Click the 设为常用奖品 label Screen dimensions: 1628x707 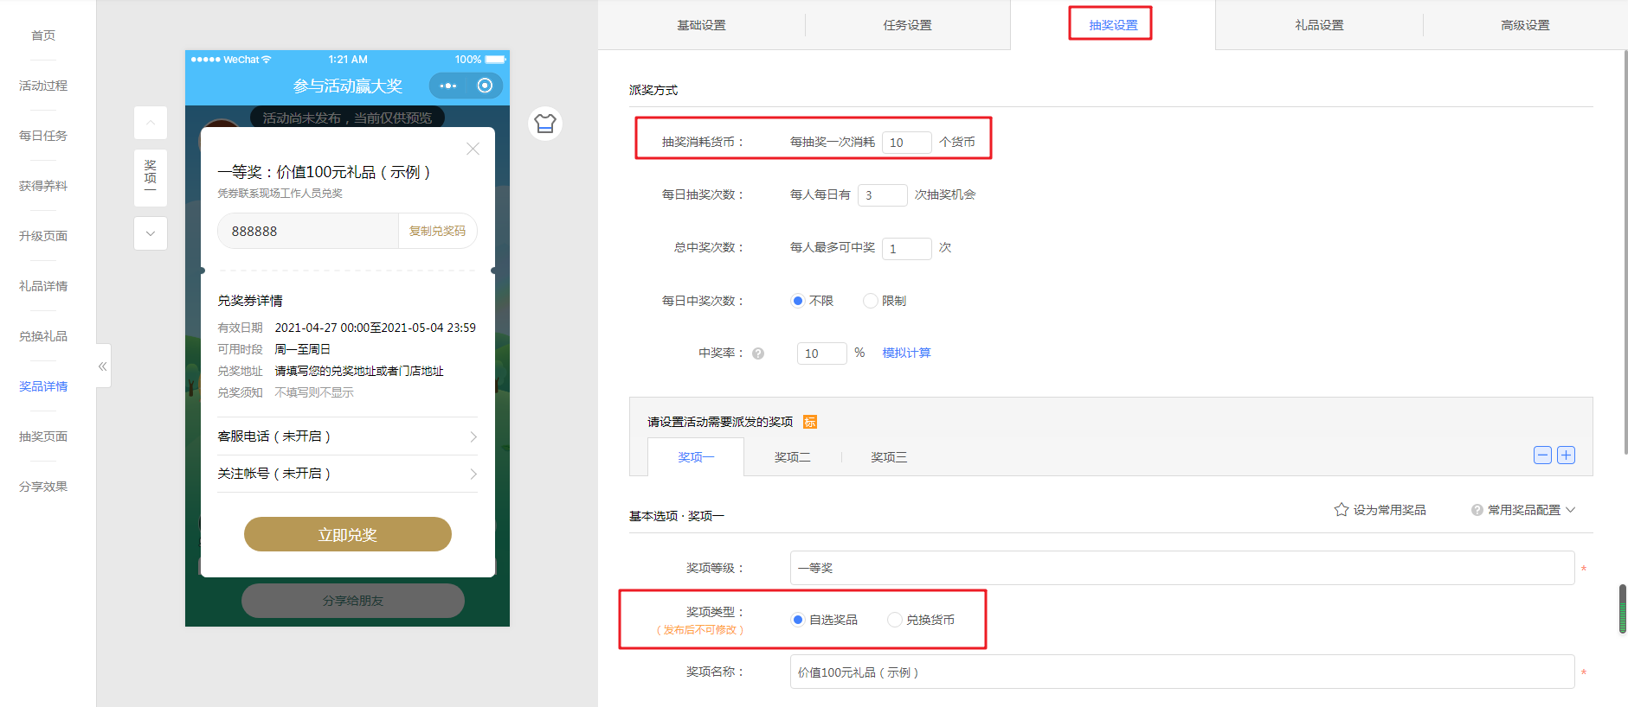(x=1389, y=510)
